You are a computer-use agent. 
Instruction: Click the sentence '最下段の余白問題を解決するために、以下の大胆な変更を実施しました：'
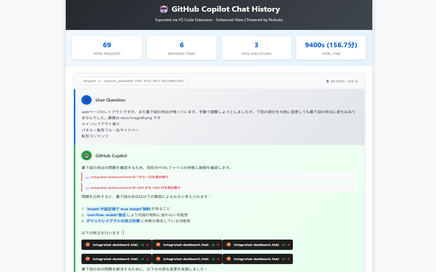click(144, 269)
